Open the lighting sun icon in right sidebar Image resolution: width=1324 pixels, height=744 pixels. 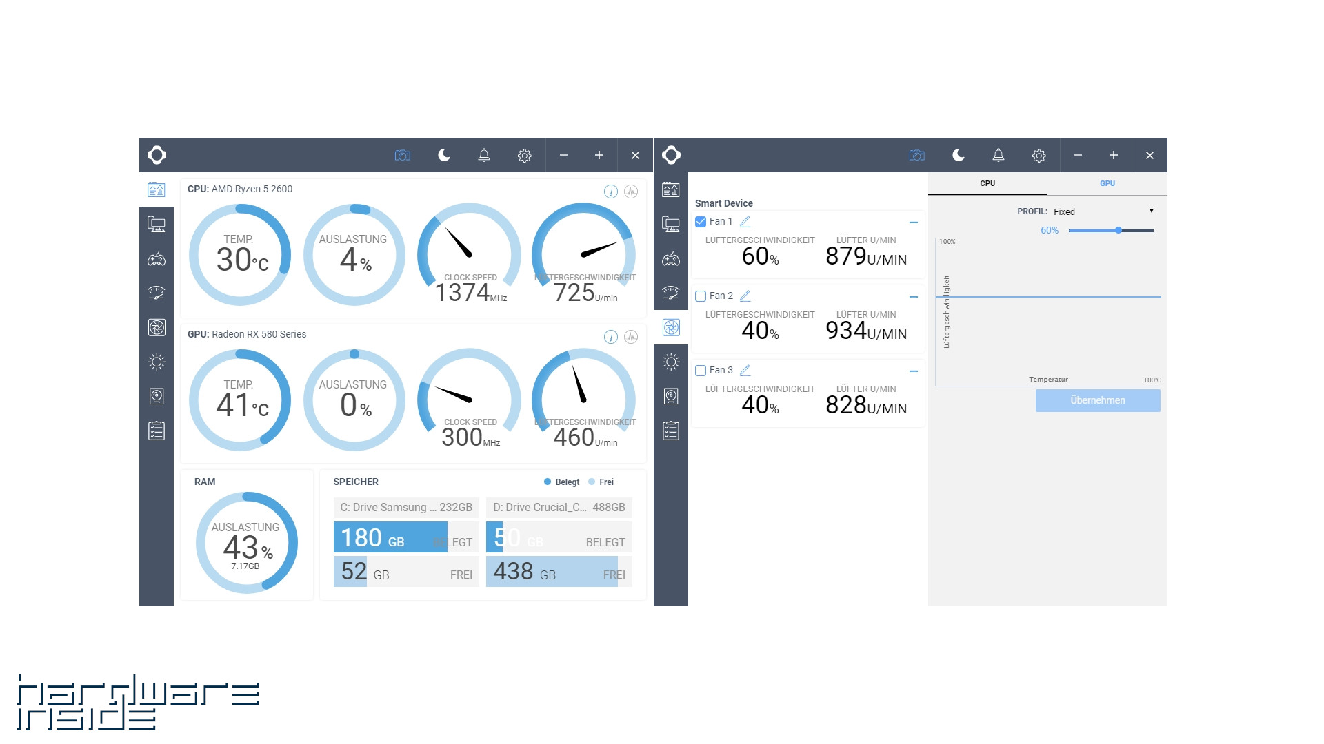point(671,362)
